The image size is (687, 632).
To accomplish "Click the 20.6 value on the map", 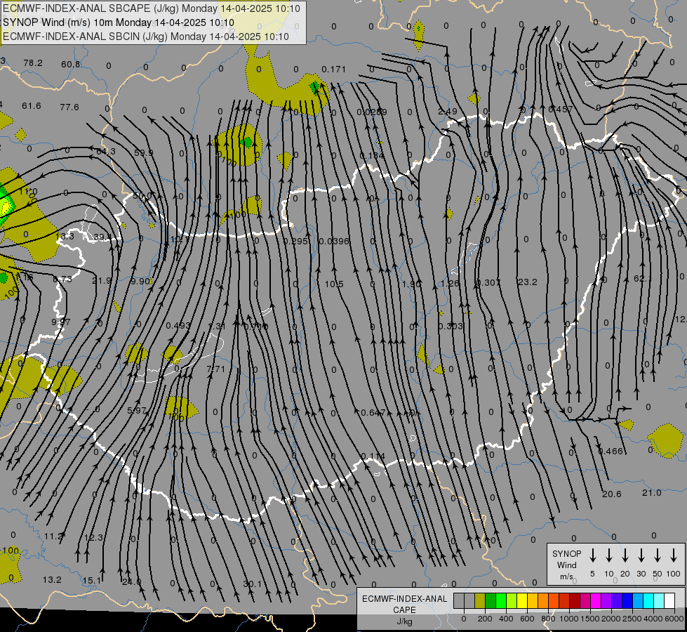I will pos(612,494).
